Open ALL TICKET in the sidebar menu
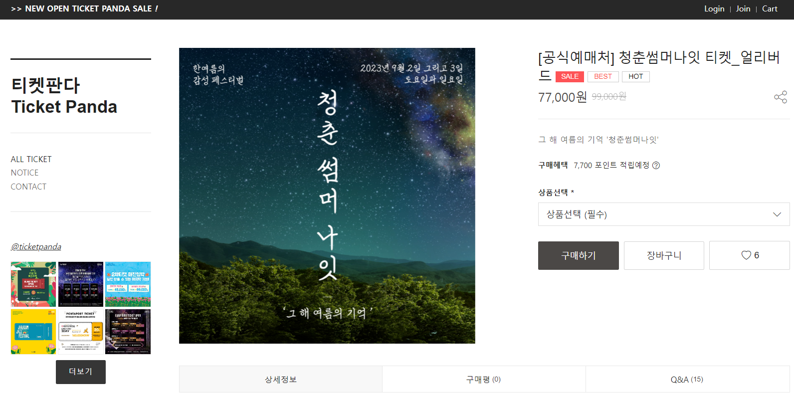 [31, 159]
